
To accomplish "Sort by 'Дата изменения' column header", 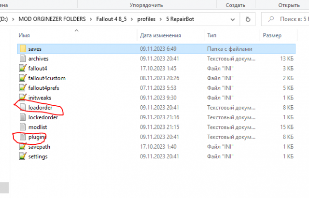I will tap(160, 35).
